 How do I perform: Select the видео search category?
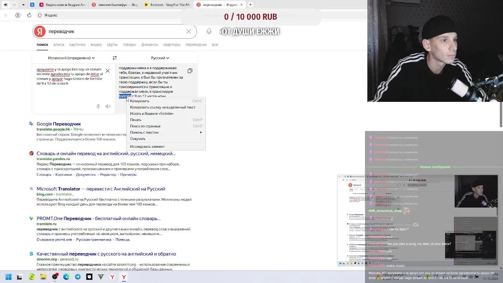[96, 45]
